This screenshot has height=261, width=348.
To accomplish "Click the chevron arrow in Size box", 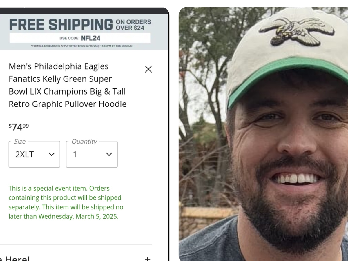I will (52, 154).
